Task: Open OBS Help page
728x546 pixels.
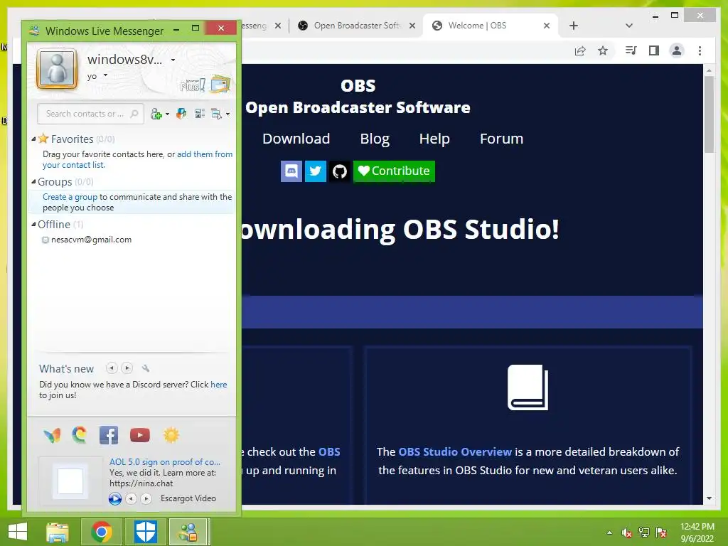Action: 434,139
